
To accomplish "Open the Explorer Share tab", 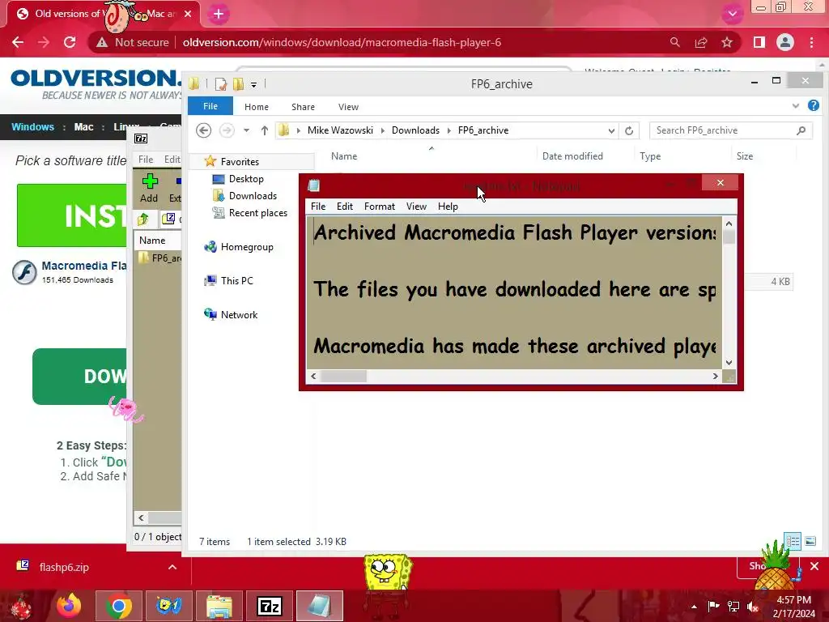I will [303, 107].
